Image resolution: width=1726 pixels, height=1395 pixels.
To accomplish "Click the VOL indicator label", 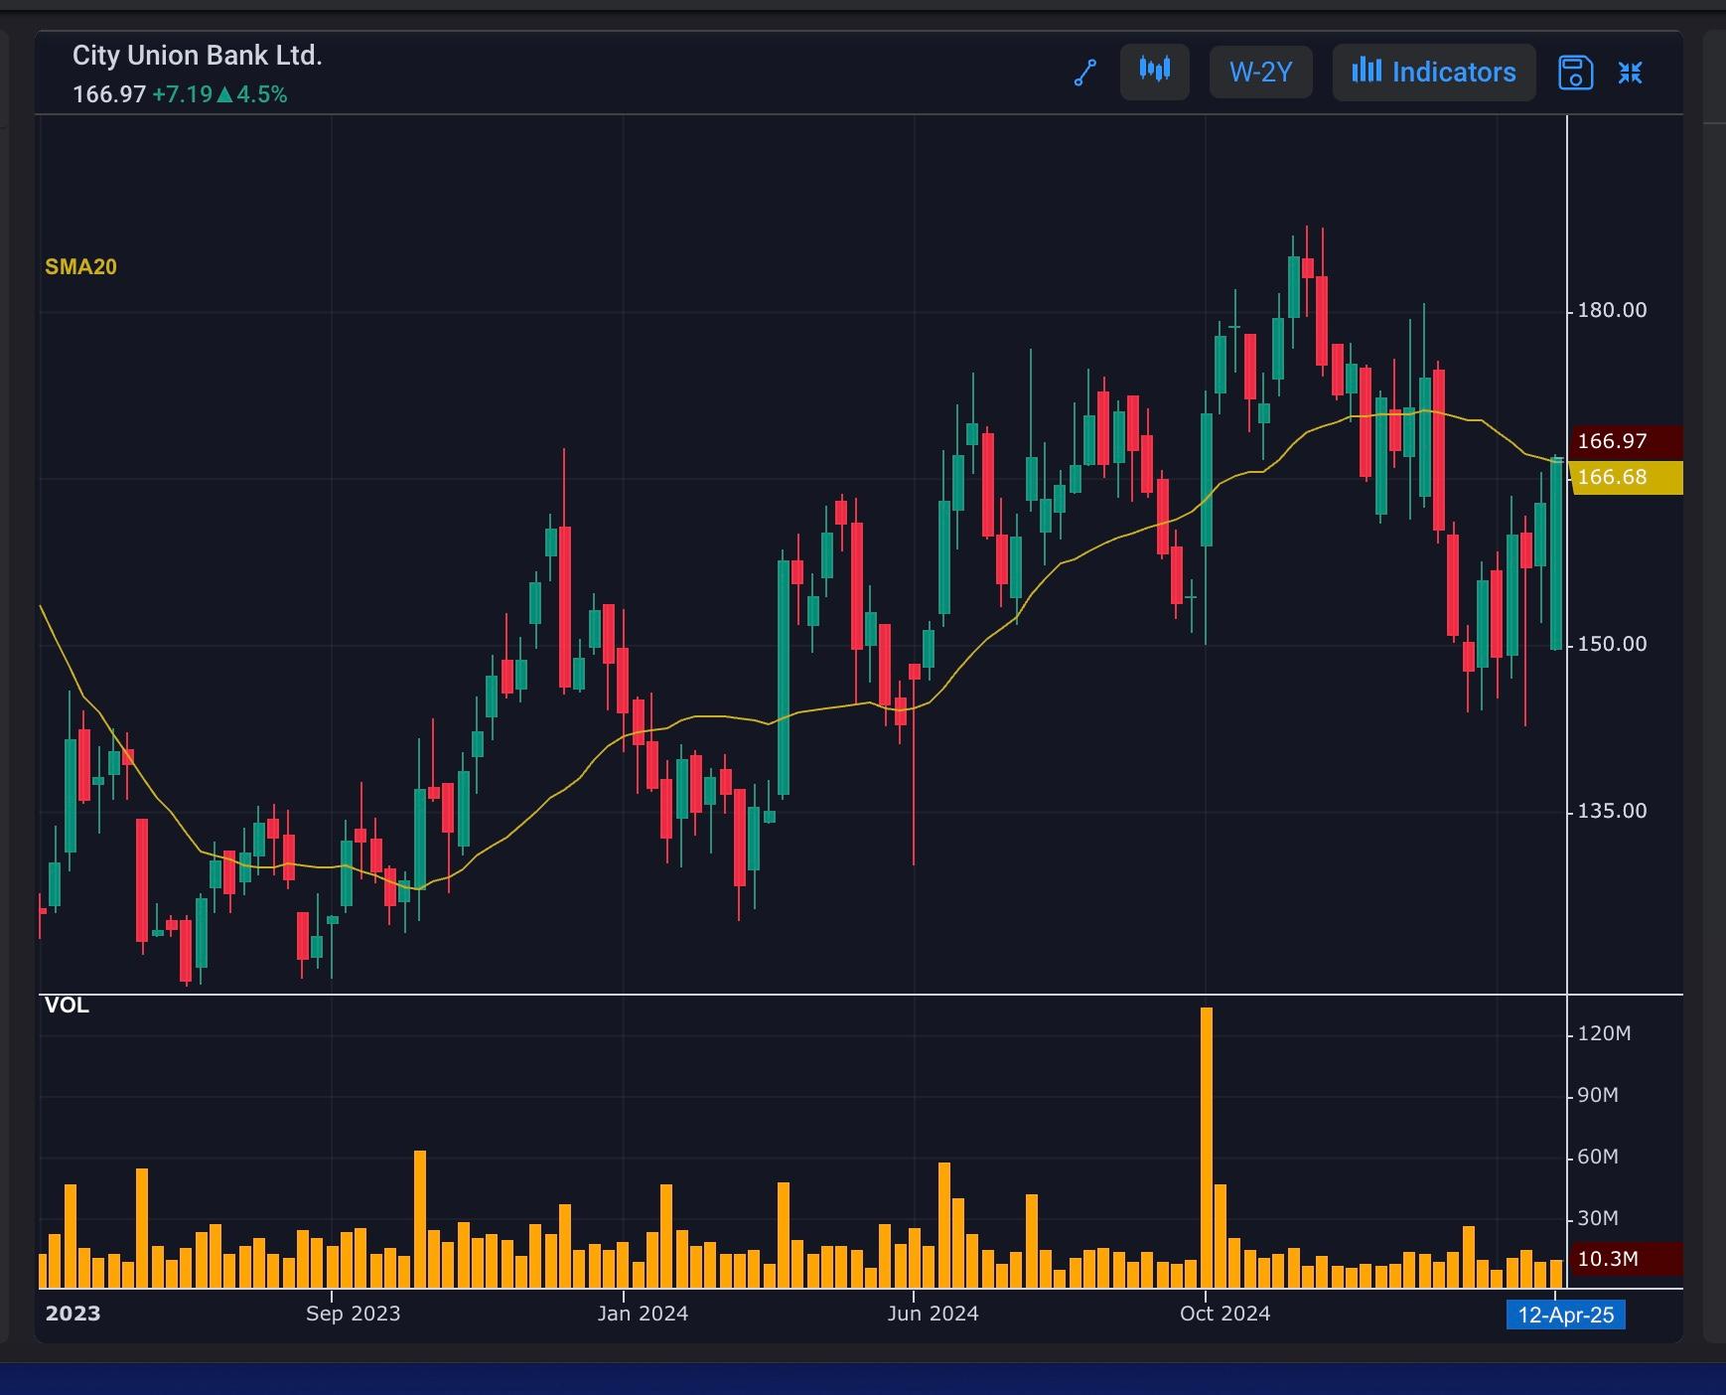I will (x=67, y=1006).
